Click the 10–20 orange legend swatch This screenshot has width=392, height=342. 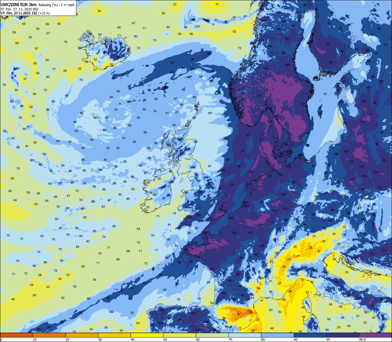[49, 335]
